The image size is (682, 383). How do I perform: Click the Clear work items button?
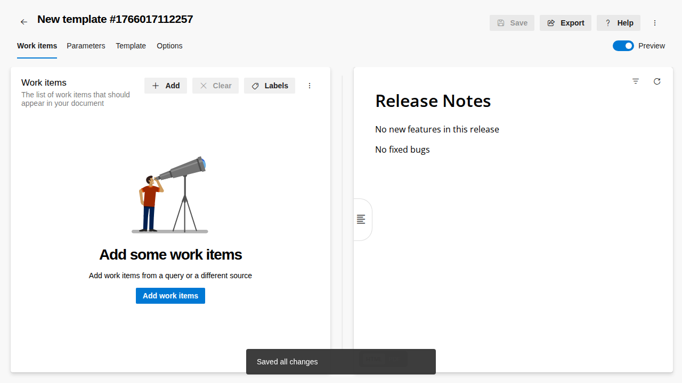(215, 86)
